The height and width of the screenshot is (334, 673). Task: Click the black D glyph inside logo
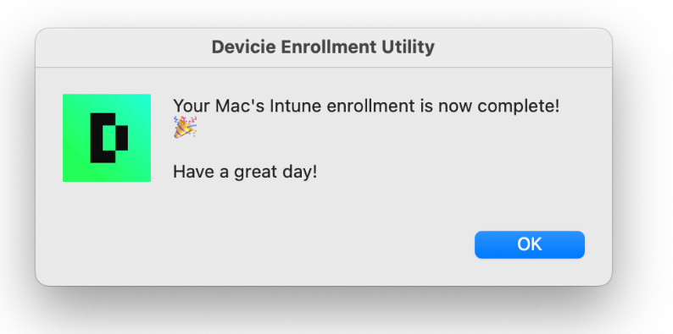[x=109, y=138]
